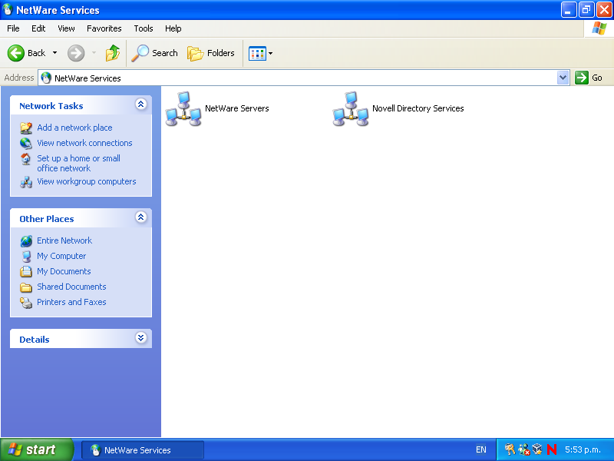Select the NetWare Servers label text
This screenshot has width=614, height=461.
[x=237, y=108]
